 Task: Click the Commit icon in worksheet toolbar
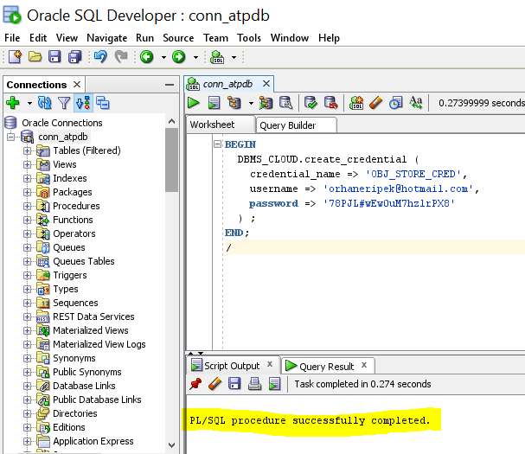point(311,103)
